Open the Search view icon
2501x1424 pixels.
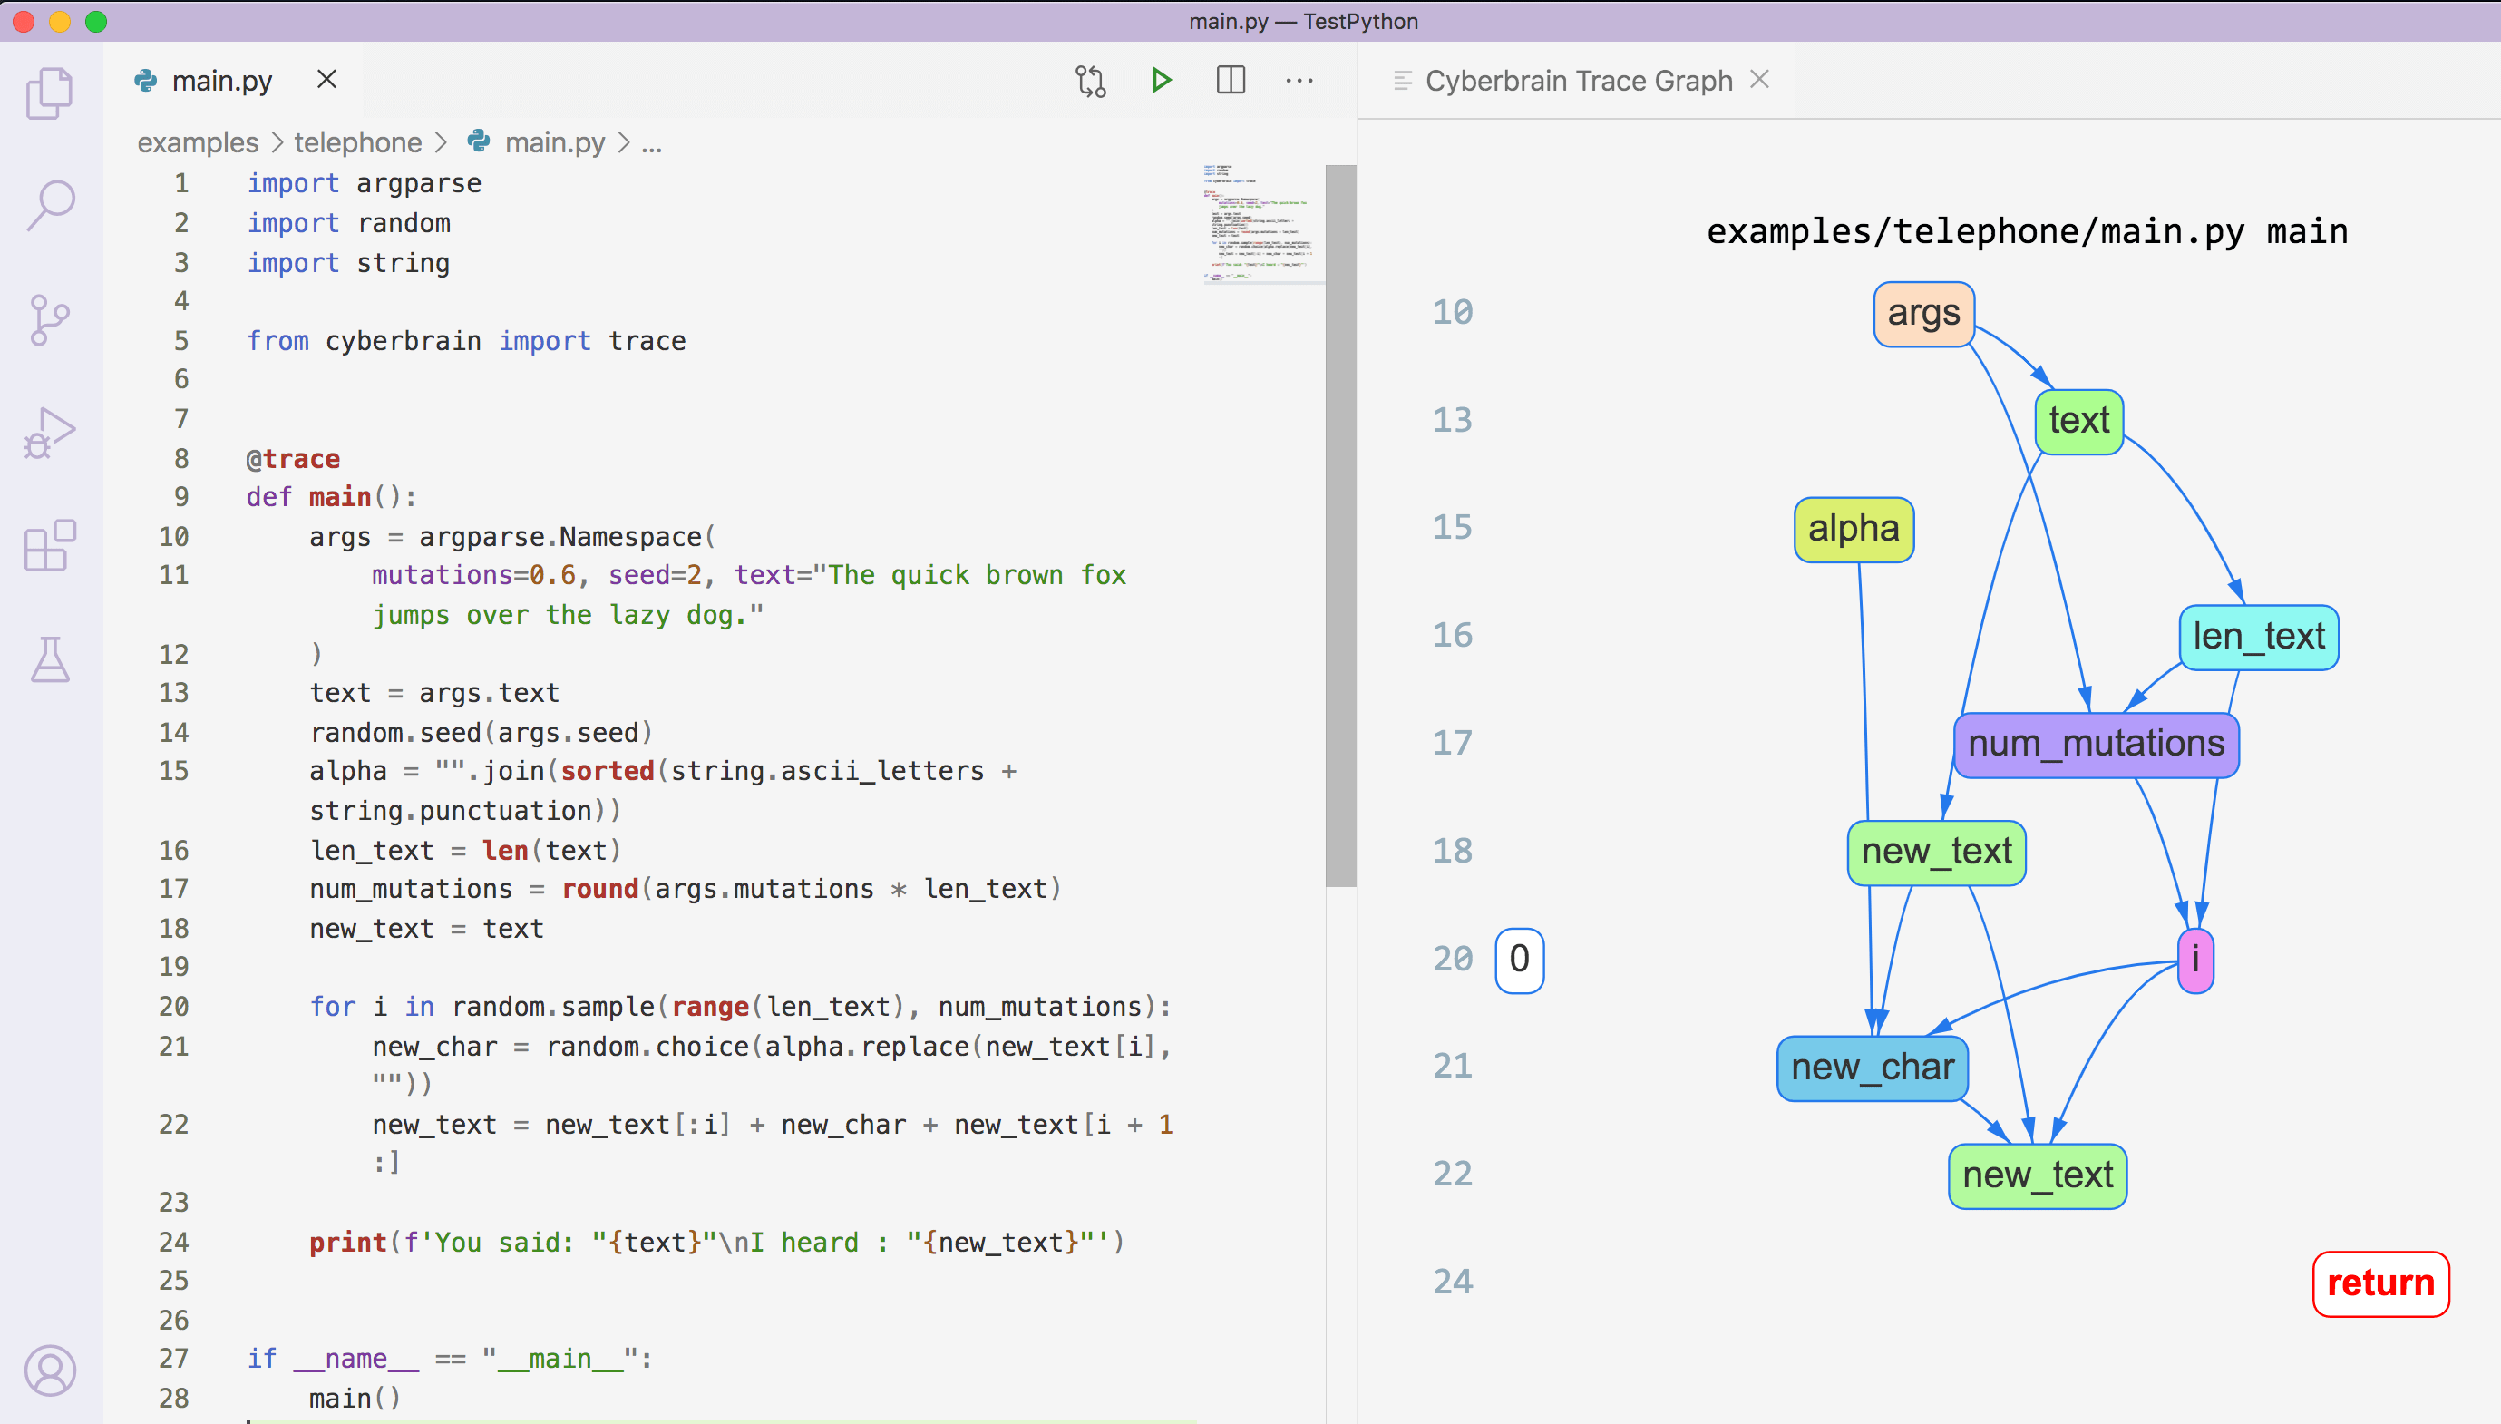(x=50, y=205)
